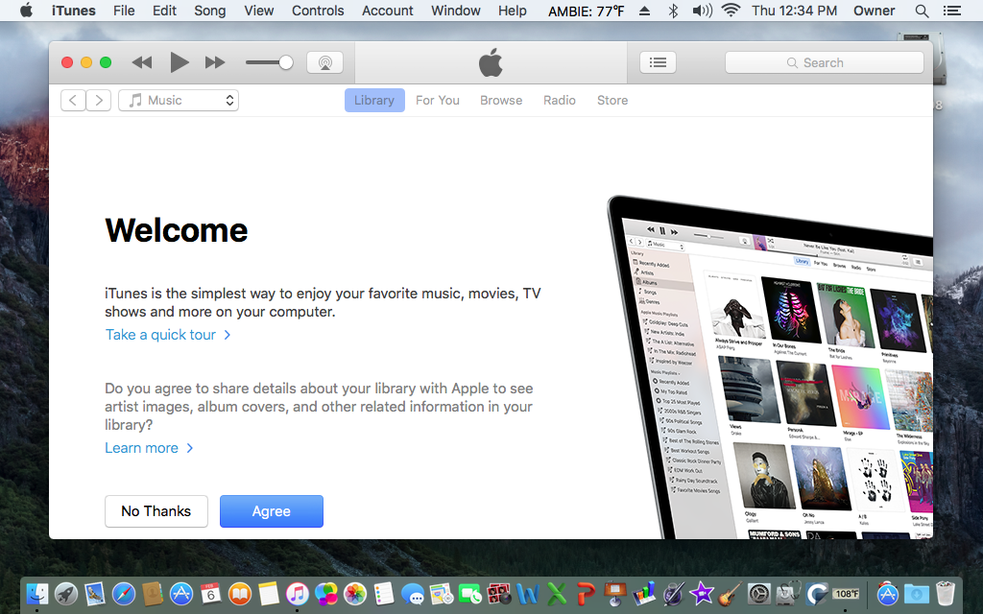
Task: Go back with the left chevron button
Action: coord(73,100)
